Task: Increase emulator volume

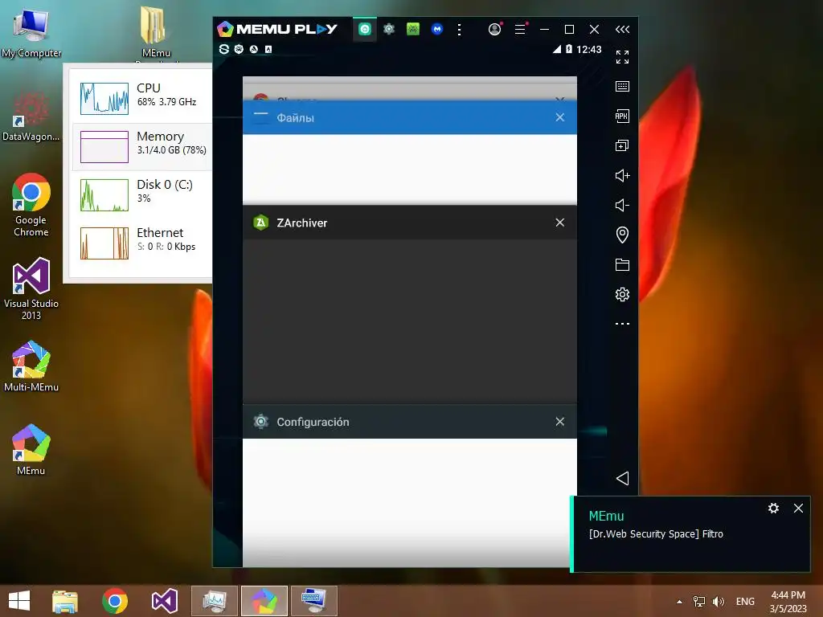Action: tap(623, 176)
